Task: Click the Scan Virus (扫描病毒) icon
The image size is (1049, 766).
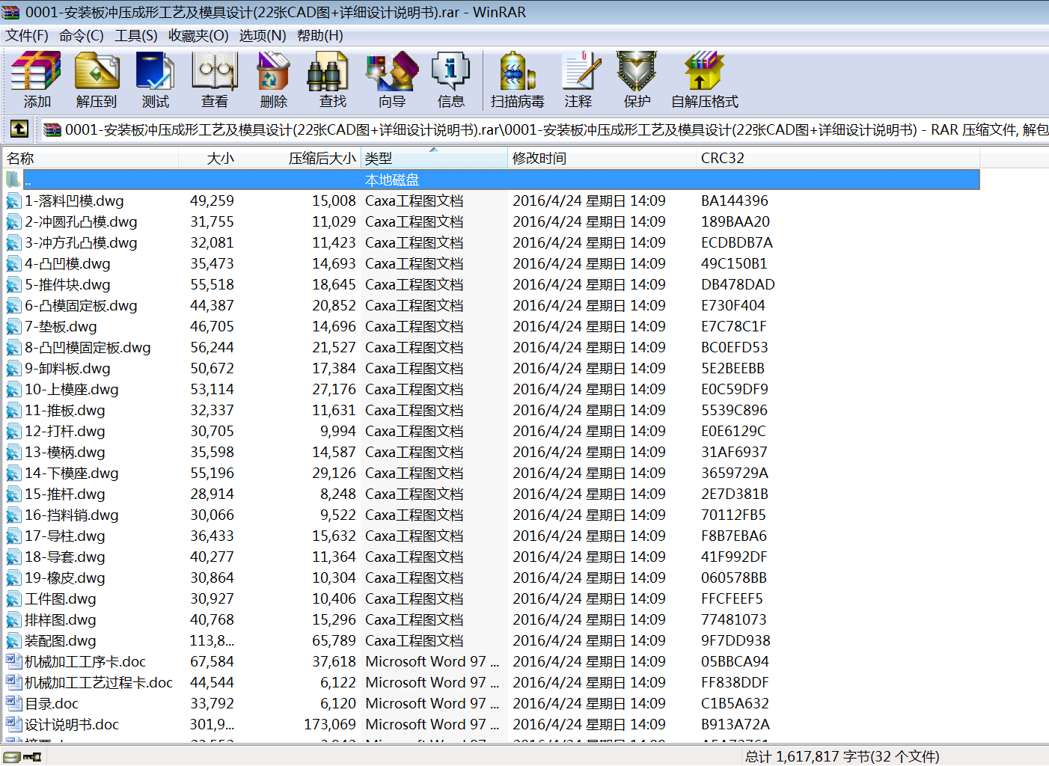Action: (517, 72)
